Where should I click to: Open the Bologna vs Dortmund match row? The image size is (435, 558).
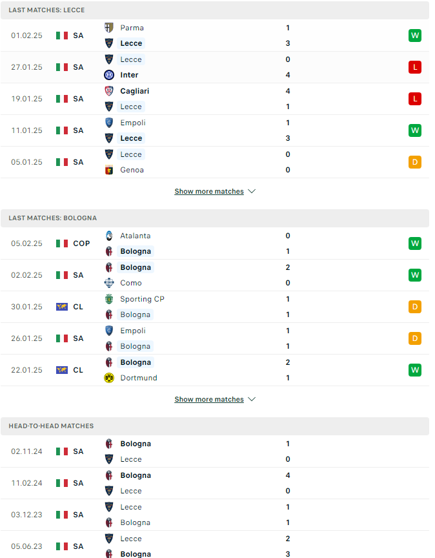coord(215,370)
